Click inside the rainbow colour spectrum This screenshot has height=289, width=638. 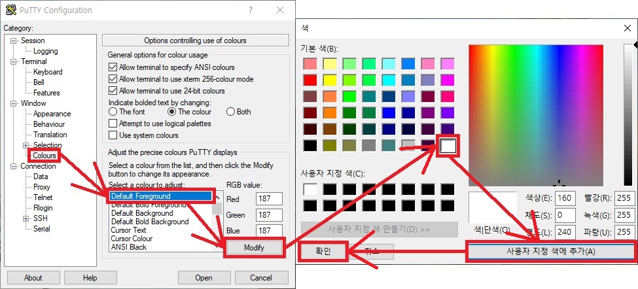pyautogui.click(x=536, y=115)
